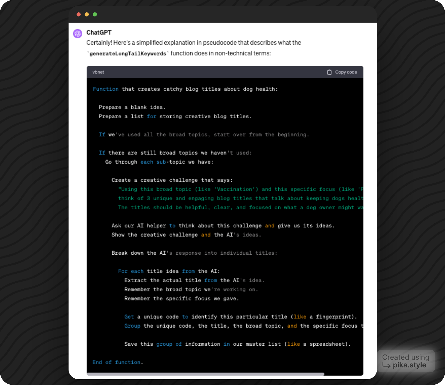Click the line "Ask our AI helper to think"
This screenshot has height=385, width=445.
(223, 226)
